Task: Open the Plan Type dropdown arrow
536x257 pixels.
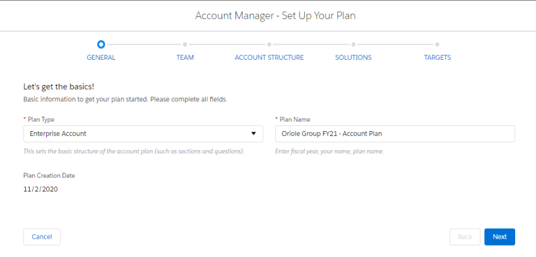Action: click(x=254, y=134)
